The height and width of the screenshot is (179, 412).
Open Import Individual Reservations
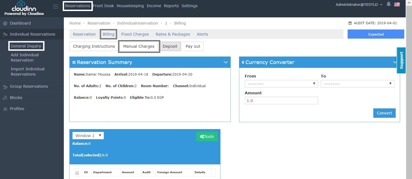[x=28, y=72]
